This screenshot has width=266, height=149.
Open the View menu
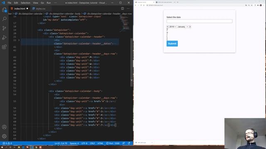pyautogui.click(x=35, y=3)
